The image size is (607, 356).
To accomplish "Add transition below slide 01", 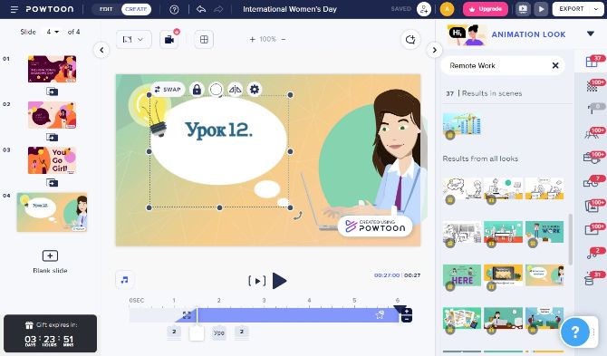I will (52, 91).
